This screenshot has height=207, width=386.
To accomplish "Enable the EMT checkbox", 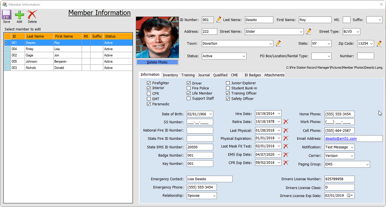I will tap(149, 99).
